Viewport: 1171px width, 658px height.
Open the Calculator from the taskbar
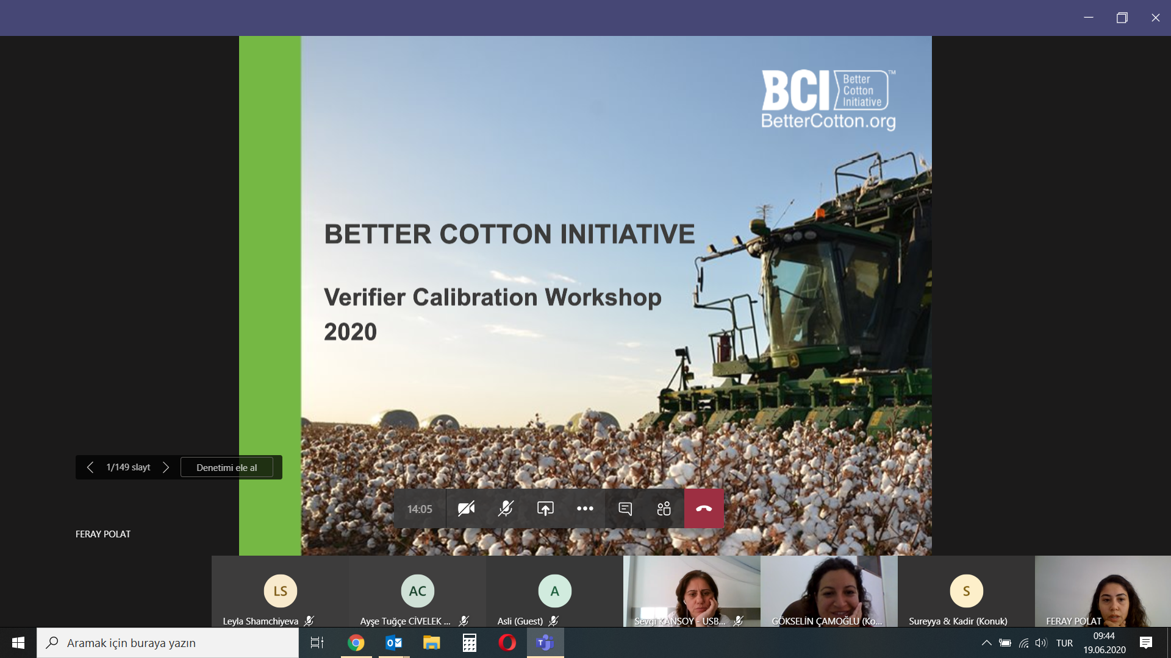pyautogui.click(x=469, y=643)
